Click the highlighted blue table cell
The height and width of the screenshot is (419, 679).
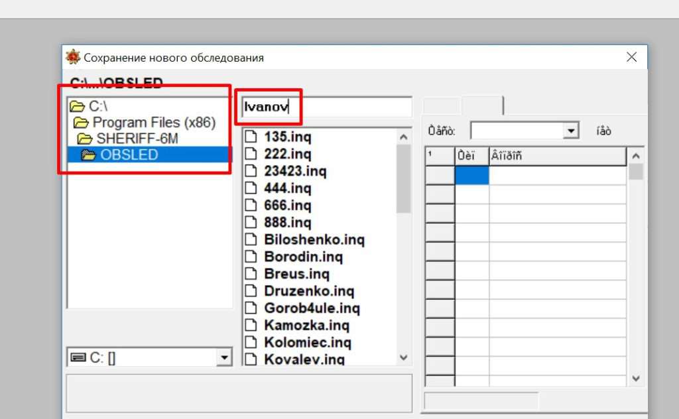[471, 176]
